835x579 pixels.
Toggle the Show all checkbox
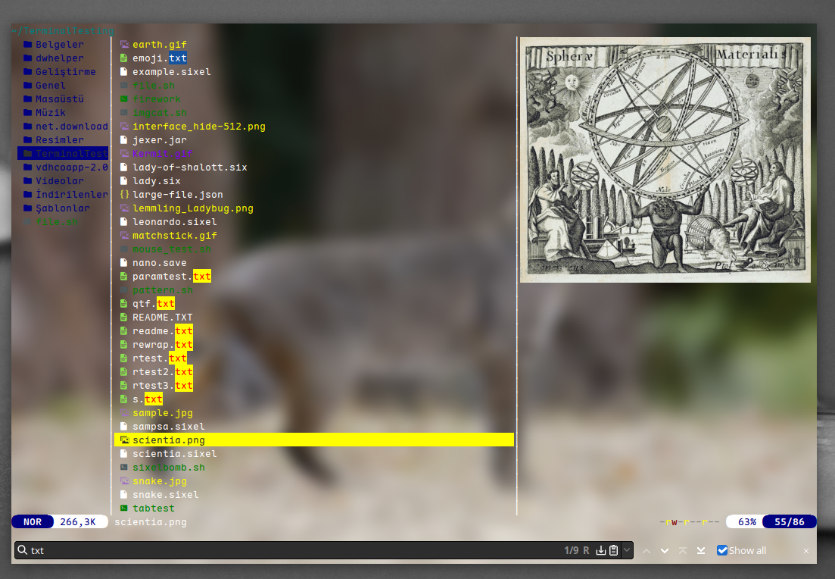[722, 550]
